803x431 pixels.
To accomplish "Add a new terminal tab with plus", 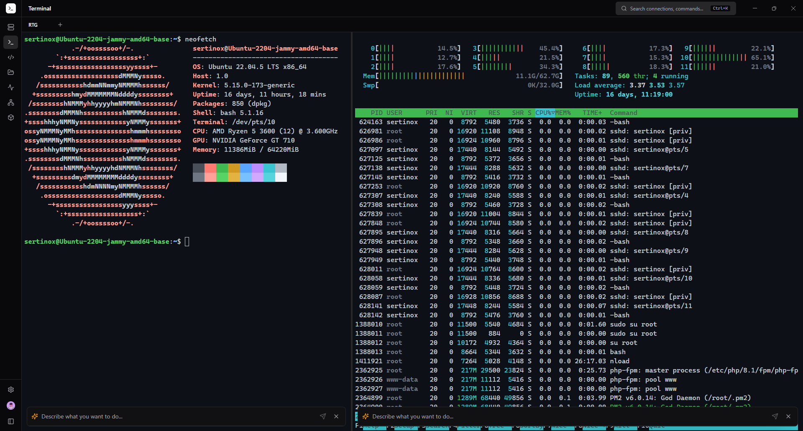I will (60, 25).
